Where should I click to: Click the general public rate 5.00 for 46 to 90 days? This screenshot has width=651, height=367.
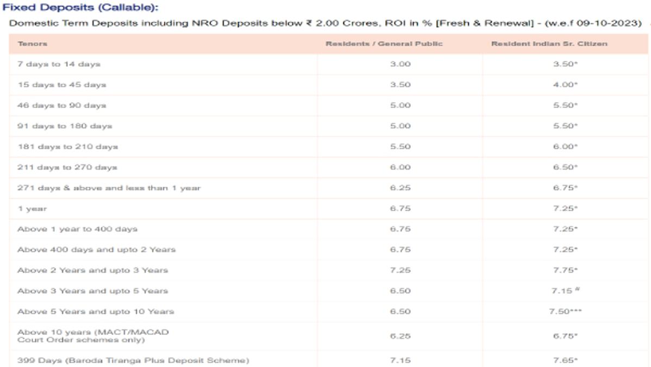click(x=400, y=105)
